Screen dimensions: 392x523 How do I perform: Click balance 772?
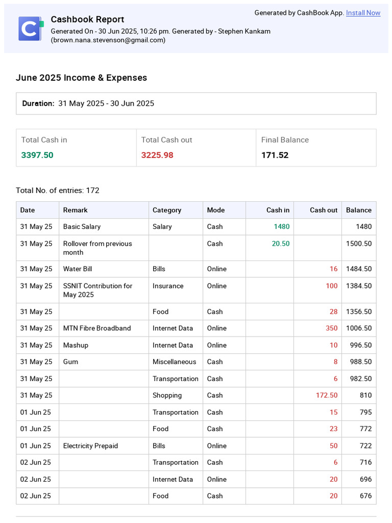tap(365, 429)
